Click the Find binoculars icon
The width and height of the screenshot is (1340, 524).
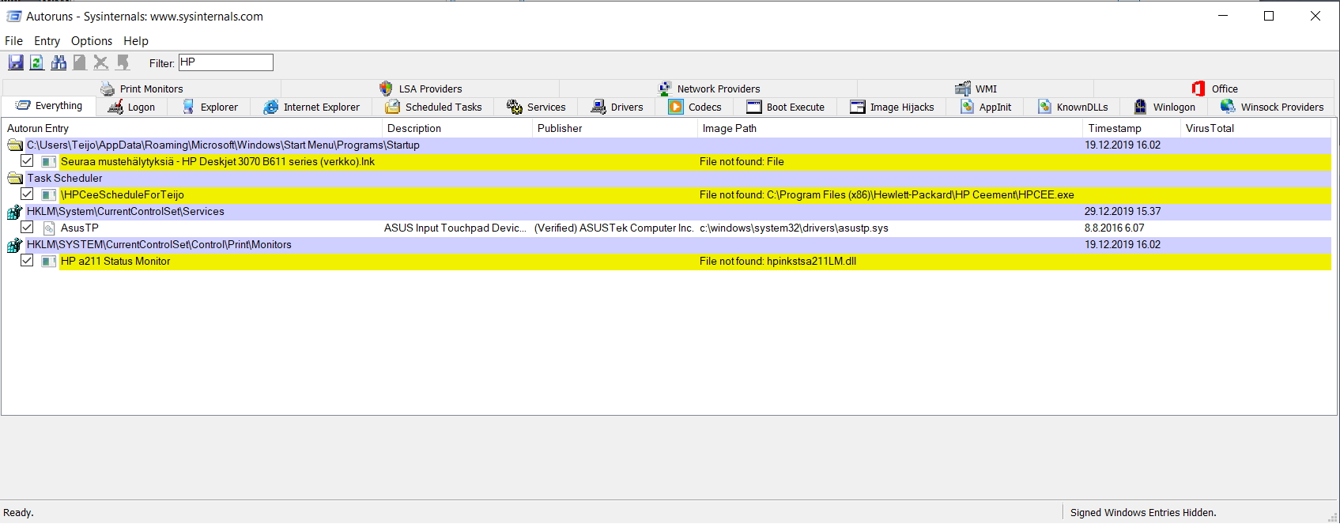(x=59, y=62)
